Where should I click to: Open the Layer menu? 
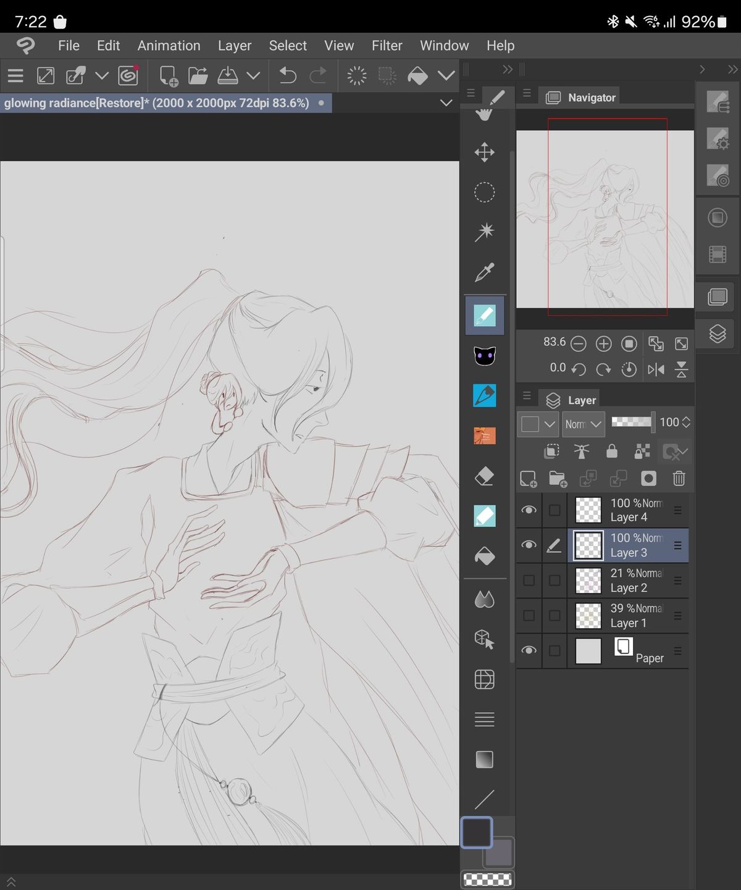click(x=234, y=46)
